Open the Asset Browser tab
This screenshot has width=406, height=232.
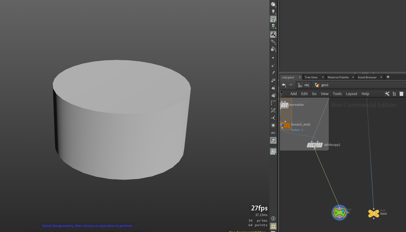coord(367,77)
